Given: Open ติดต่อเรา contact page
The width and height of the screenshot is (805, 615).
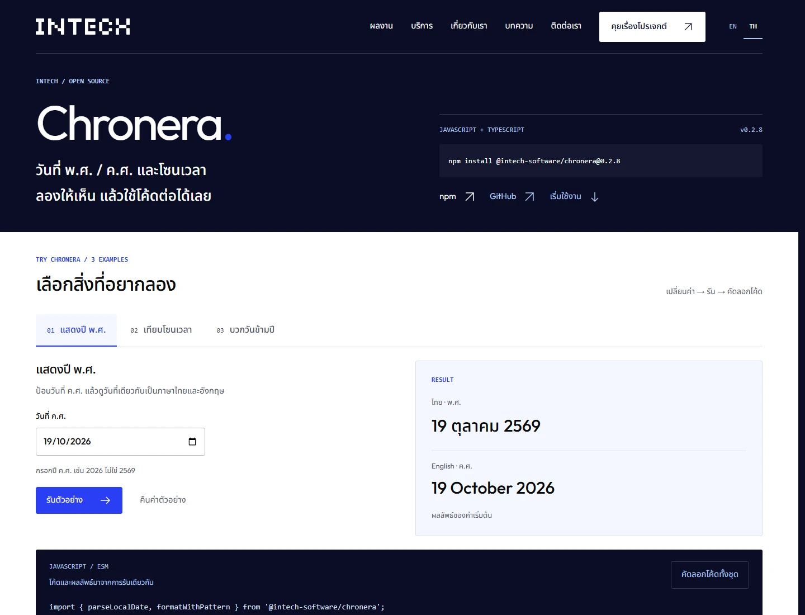Looking at the screenshot, I should [566, 26].
